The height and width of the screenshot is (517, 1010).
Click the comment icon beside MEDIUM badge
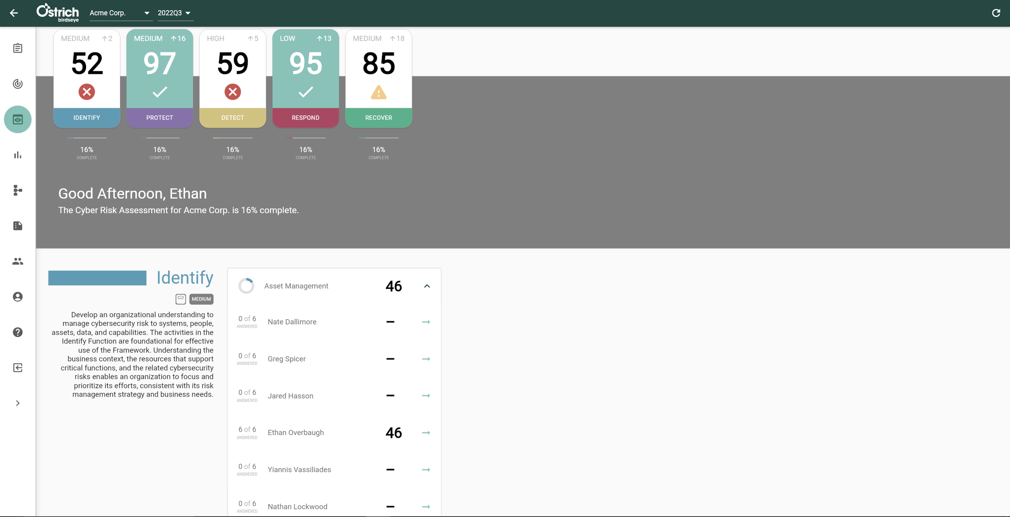pyautogui.click(x=181, y=299)
